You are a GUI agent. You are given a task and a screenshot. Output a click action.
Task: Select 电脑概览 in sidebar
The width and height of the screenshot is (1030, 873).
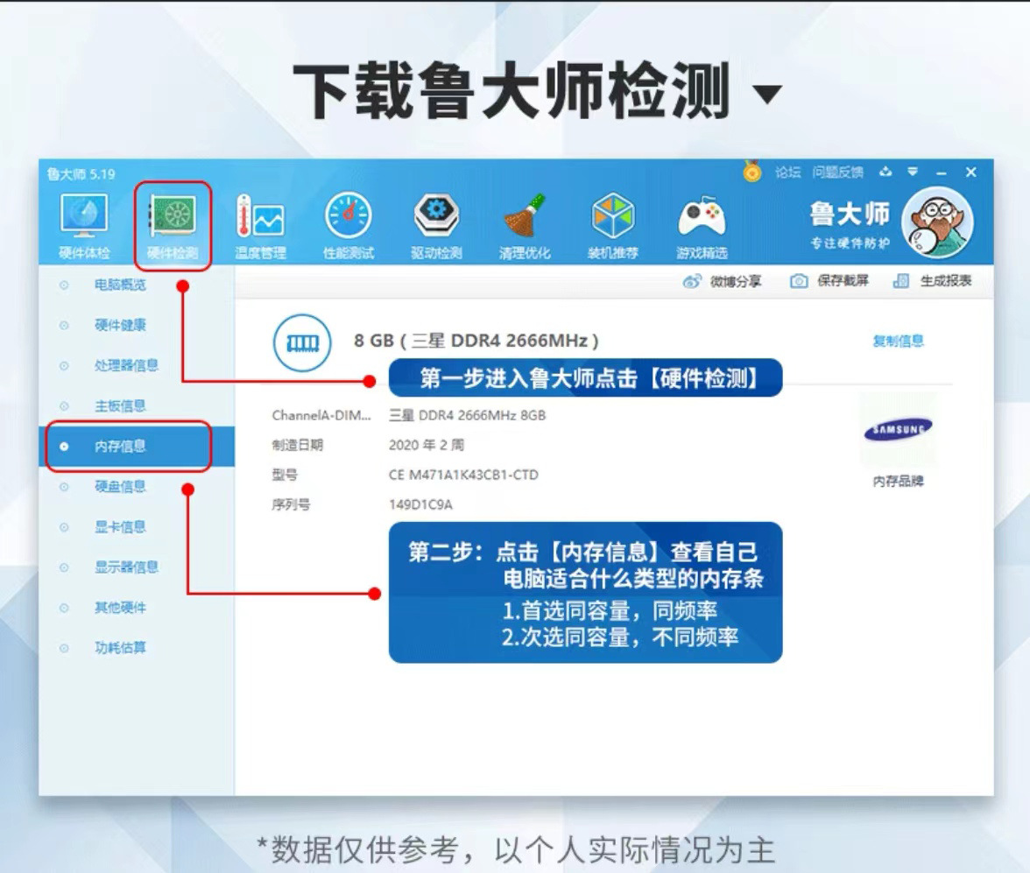tap(120, 285)
